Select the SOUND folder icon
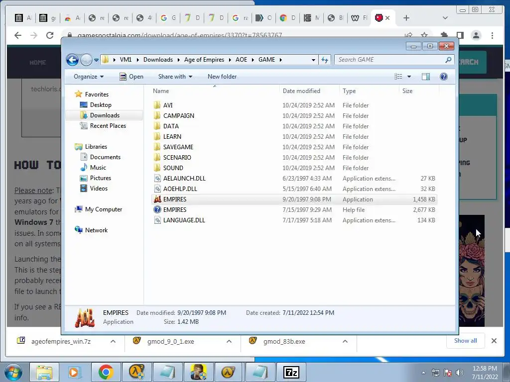 (157, 168)
